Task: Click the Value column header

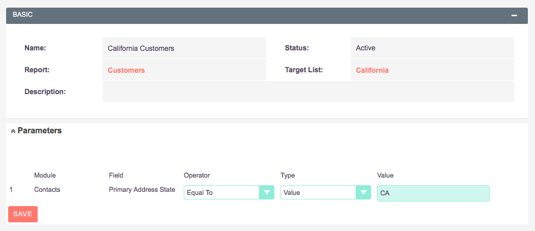Action: pos(385,176)
